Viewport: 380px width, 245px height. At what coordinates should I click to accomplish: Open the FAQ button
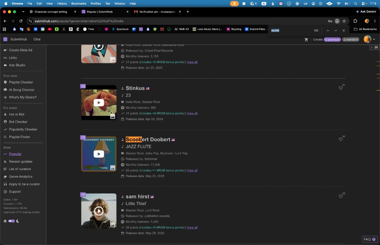pos(370,239)
